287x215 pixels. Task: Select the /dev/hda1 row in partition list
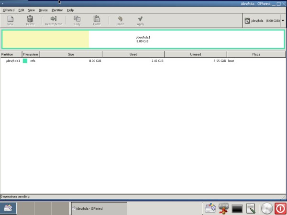143,61
